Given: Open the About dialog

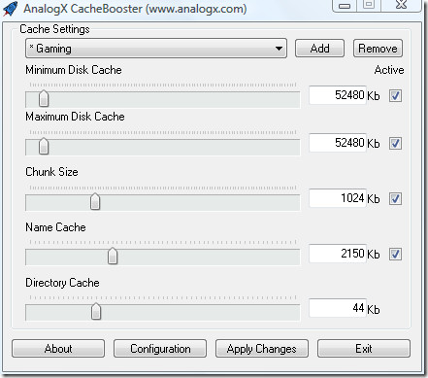Looking at the screenshot, I should (58, 349).
